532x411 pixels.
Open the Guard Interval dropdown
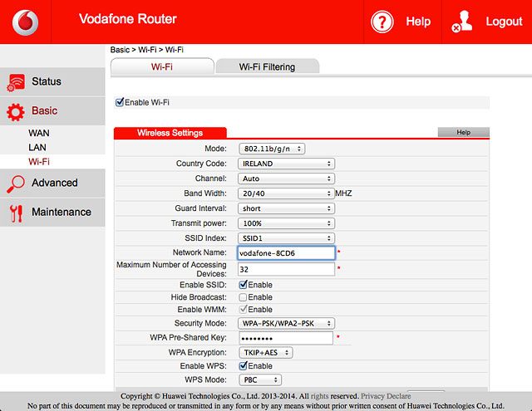[x=286, y=208]
